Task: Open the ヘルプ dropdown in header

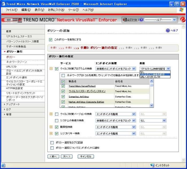Action: (160, 20)
